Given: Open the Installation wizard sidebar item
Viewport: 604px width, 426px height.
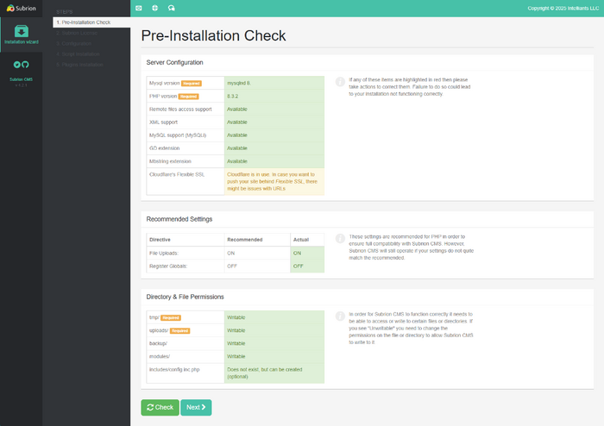Looking at the screenshot, I should [22, 34].
